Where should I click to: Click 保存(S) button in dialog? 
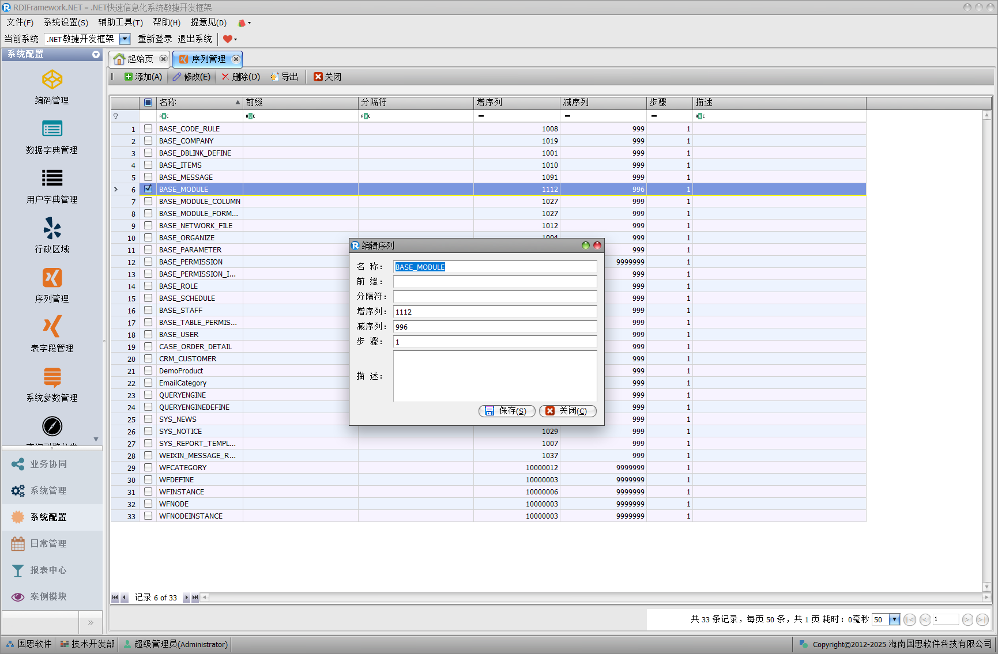click(506, 411)
